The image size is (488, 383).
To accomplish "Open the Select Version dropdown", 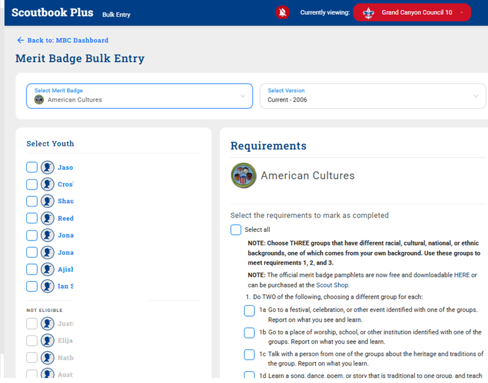I will (372, 96).
